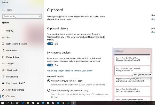Select Never automatically sync text option
The width and height of the screenshot is (155, 105).
pos(49,90)
